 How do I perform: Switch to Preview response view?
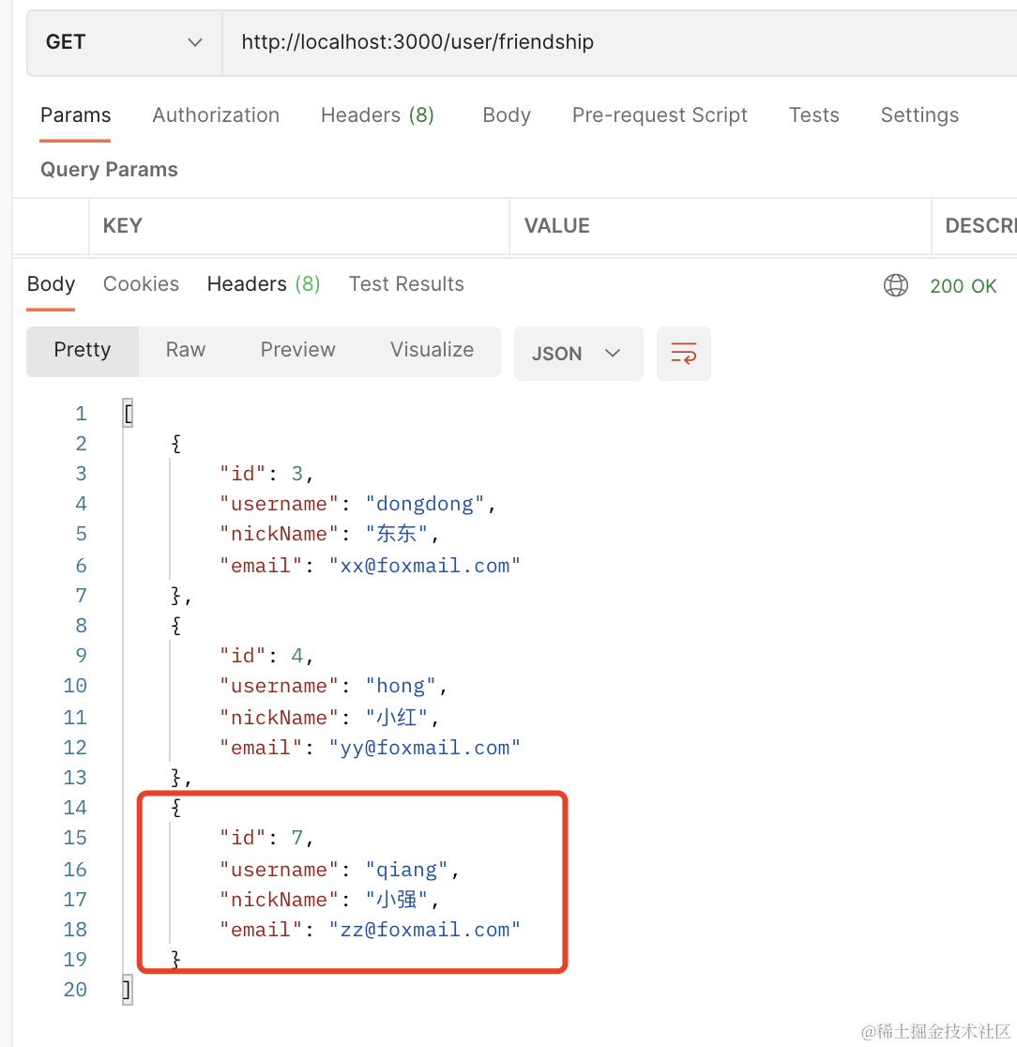(297, 350)
